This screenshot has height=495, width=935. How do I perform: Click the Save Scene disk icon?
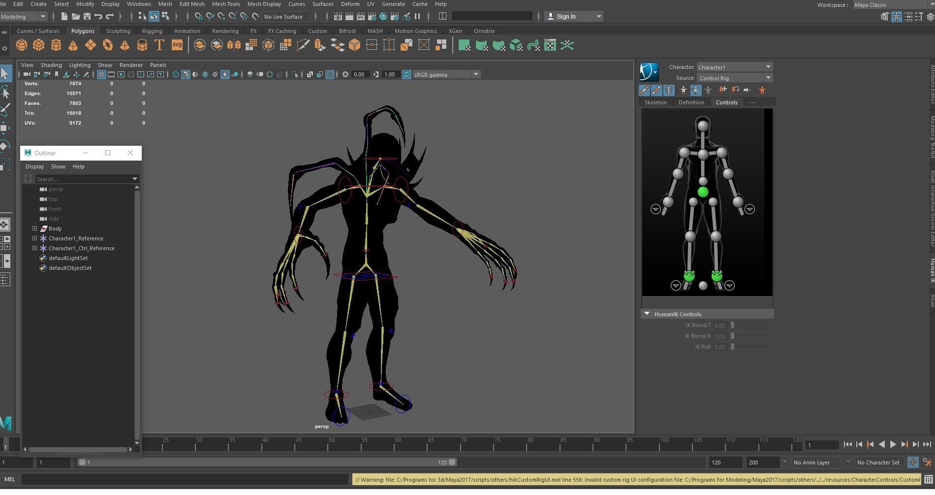(87, 16)
